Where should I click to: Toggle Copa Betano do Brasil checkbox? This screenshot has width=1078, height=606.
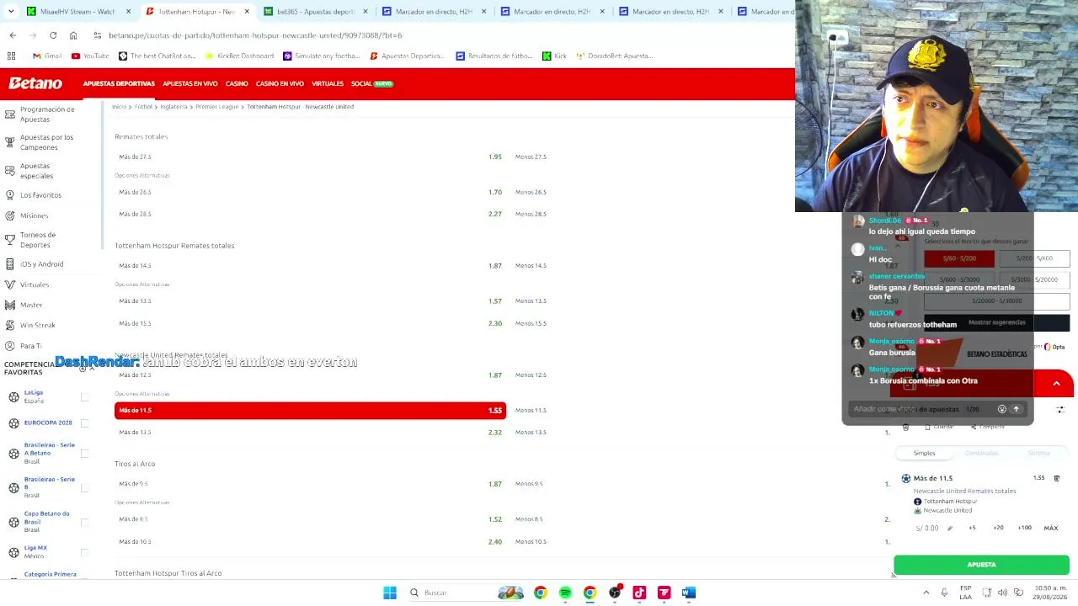tap(84, 522)
